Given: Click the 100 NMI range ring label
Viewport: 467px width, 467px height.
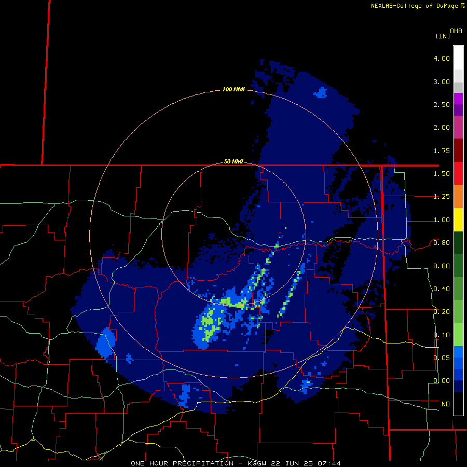Looking at the screenshot, I should click(233, 89).
